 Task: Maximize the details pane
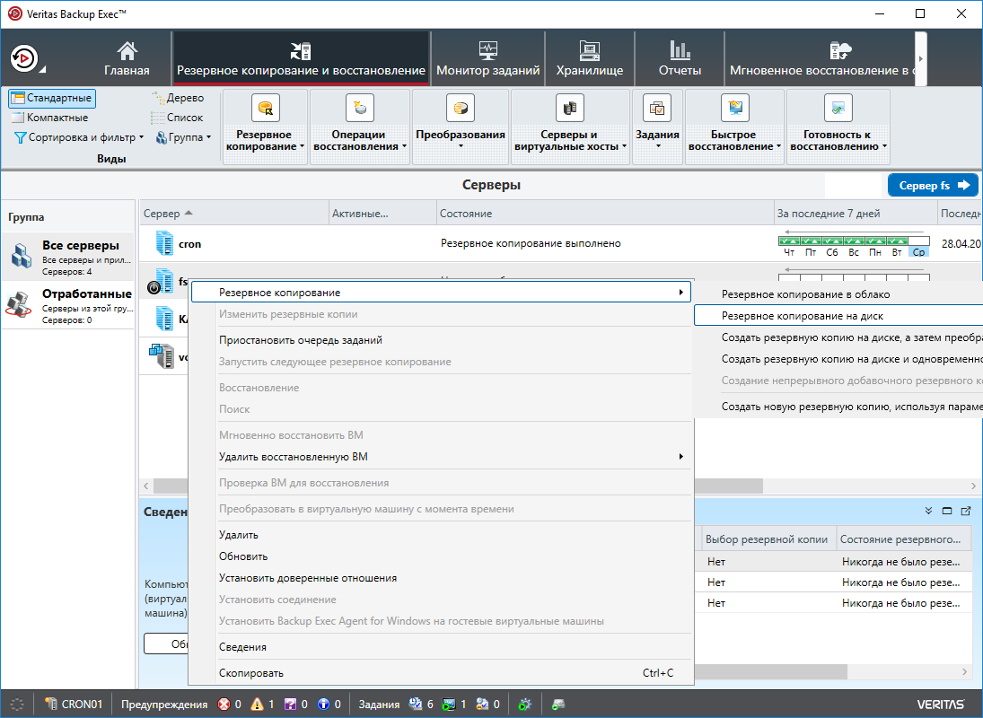(946, 512)
